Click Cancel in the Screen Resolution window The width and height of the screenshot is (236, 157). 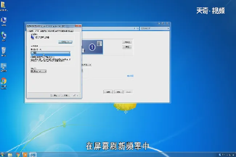pos(119,92)
